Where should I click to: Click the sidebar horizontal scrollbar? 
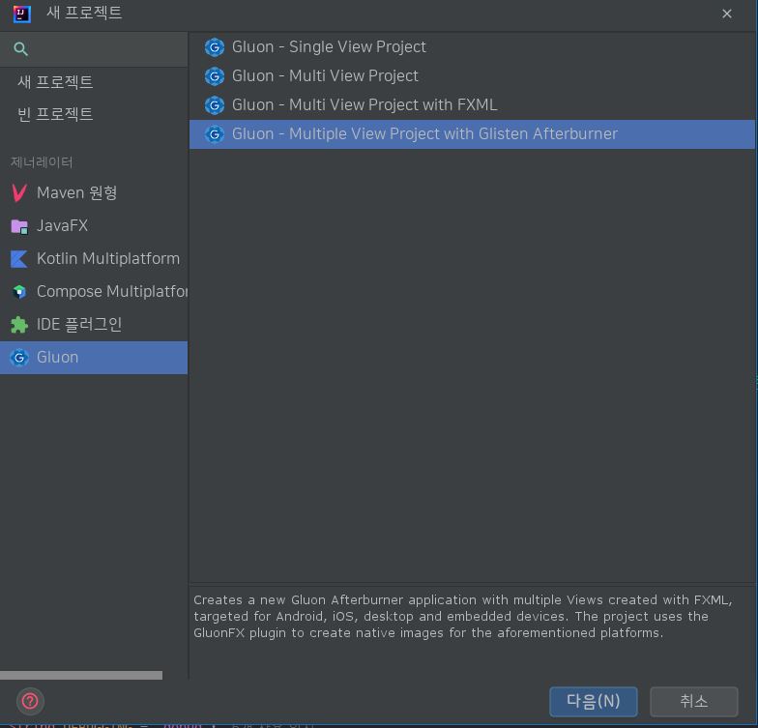tap(81, 675)
